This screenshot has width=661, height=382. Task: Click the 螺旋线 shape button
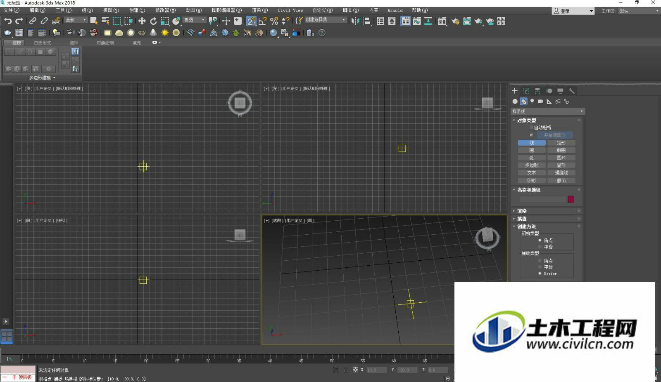point(561,173)
